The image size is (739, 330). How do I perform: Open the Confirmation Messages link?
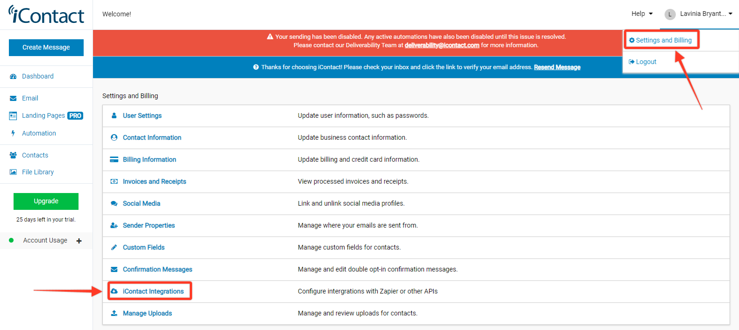(158, 269)
